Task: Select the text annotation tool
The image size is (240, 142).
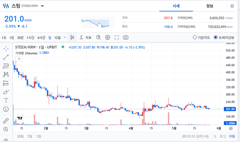Action: pos(6,100)
